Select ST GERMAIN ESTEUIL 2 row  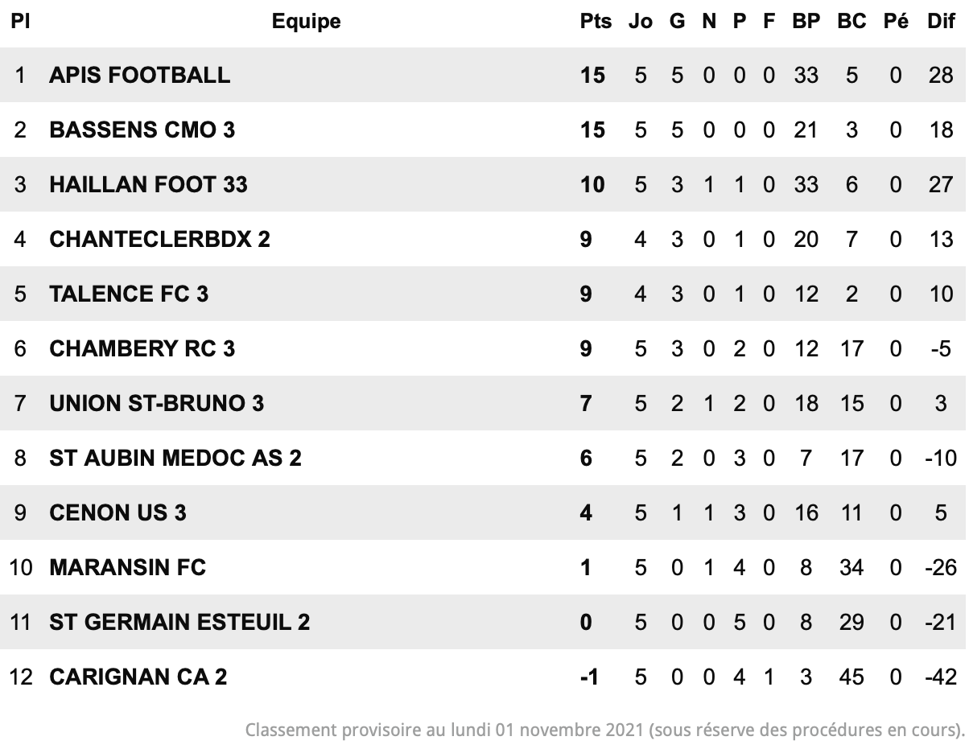point(483,622)
